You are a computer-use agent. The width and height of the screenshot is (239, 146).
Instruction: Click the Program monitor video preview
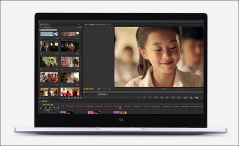click(159, 57)
